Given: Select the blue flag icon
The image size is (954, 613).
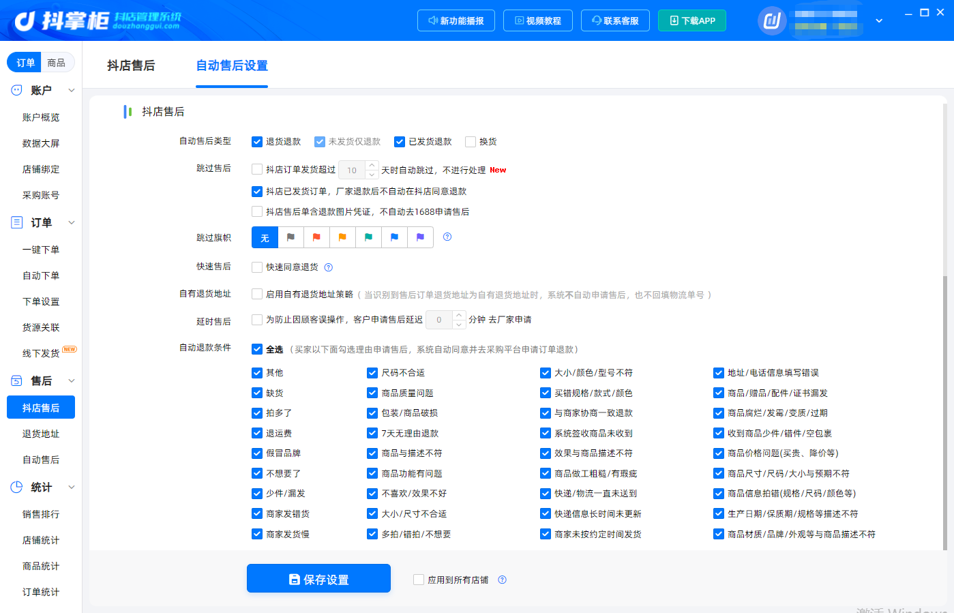Looking at the screenshot, I should point(394,237).
